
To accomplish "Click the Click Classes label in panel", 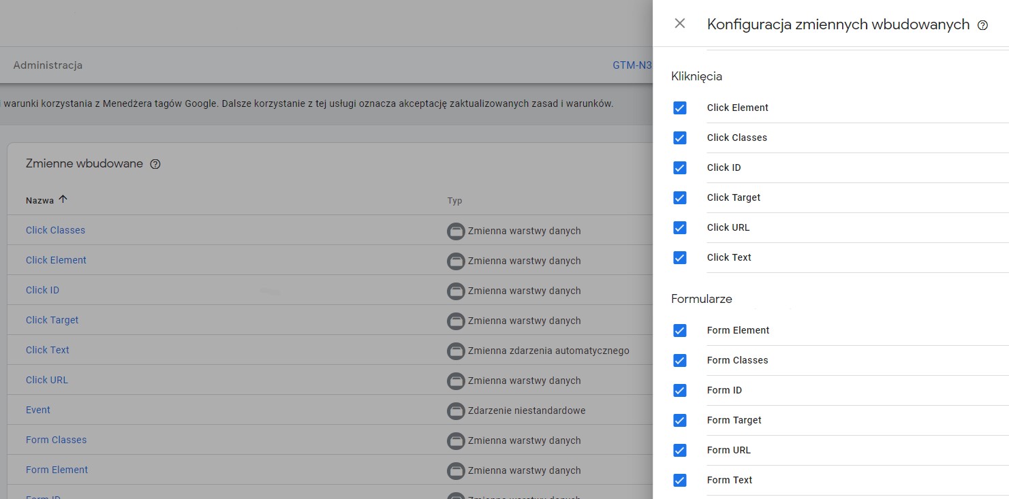I will [736, 138].
